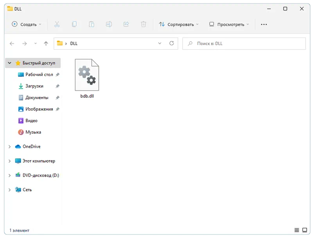Viewport: 313px width, 238px height.
Task: Refresh the DLL folder view
Action: coord(172,43)
